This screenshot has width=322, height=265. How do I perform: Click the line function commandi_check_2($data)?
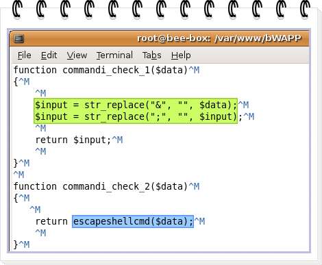[x=101, y=186]
